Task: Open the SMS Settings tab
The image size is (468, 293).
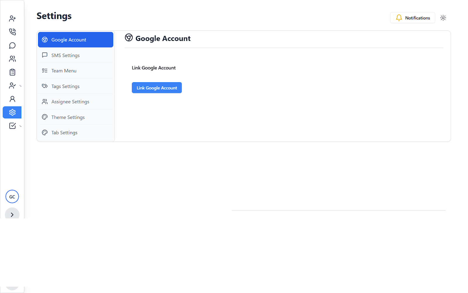Action: (x=75, y=55)
